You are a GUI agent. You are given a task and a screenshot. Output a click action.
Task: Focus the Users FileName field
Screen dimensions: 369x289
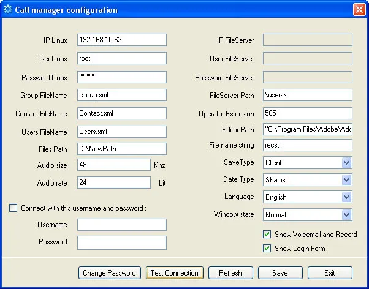[122, 132]
